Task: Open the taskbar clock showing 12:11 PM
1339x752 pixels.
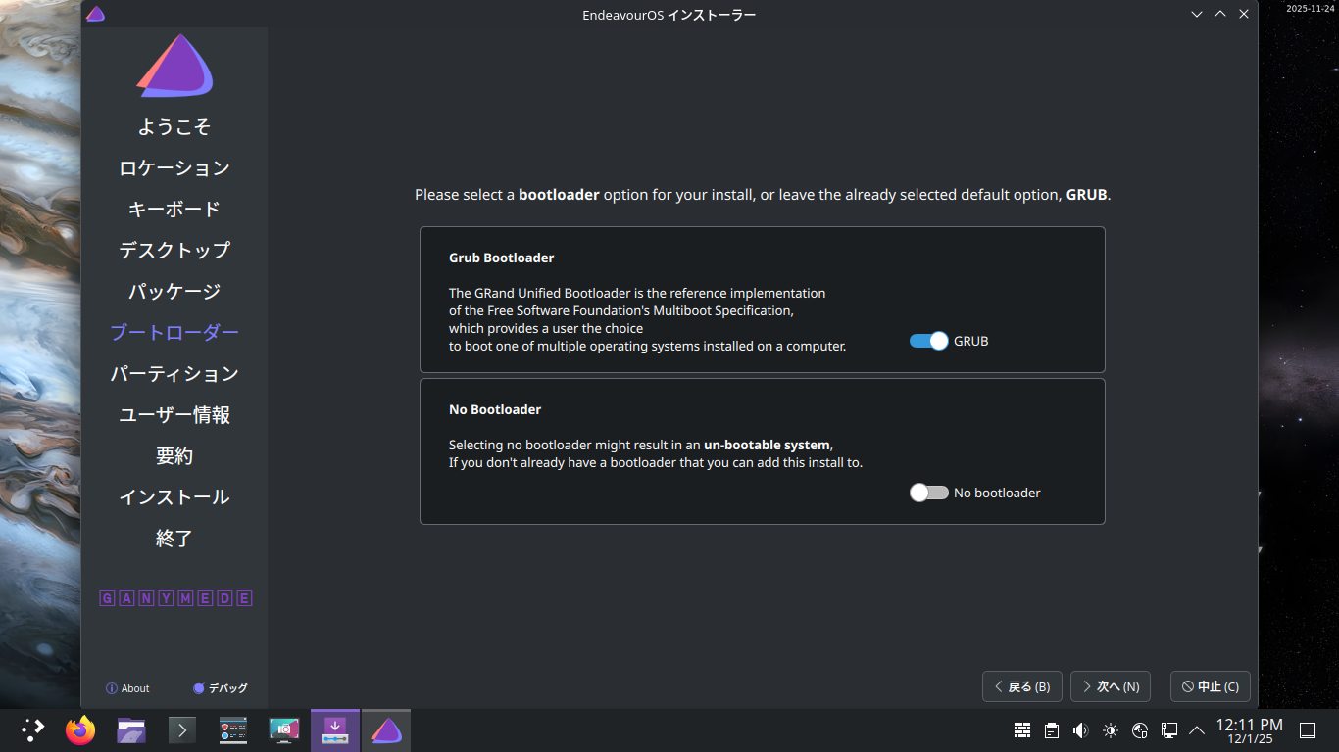Action: [x=1250, y=730]
